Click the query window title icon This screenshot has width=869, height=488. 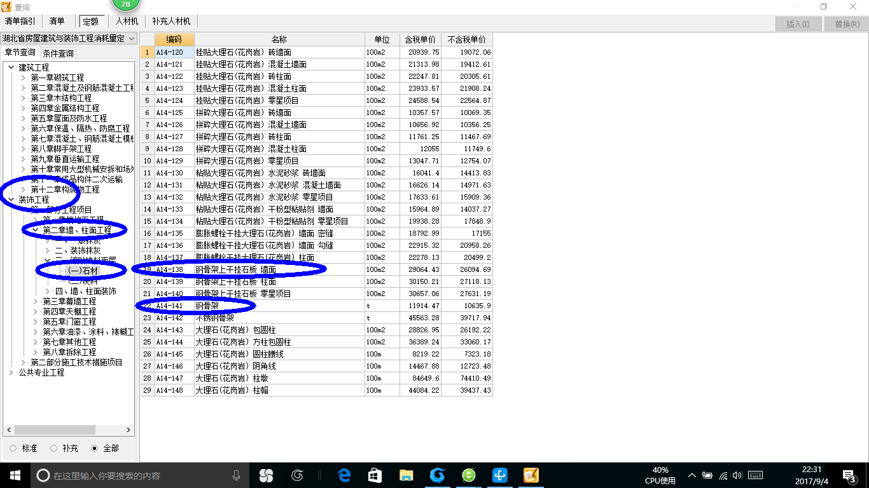pos(6,7)
